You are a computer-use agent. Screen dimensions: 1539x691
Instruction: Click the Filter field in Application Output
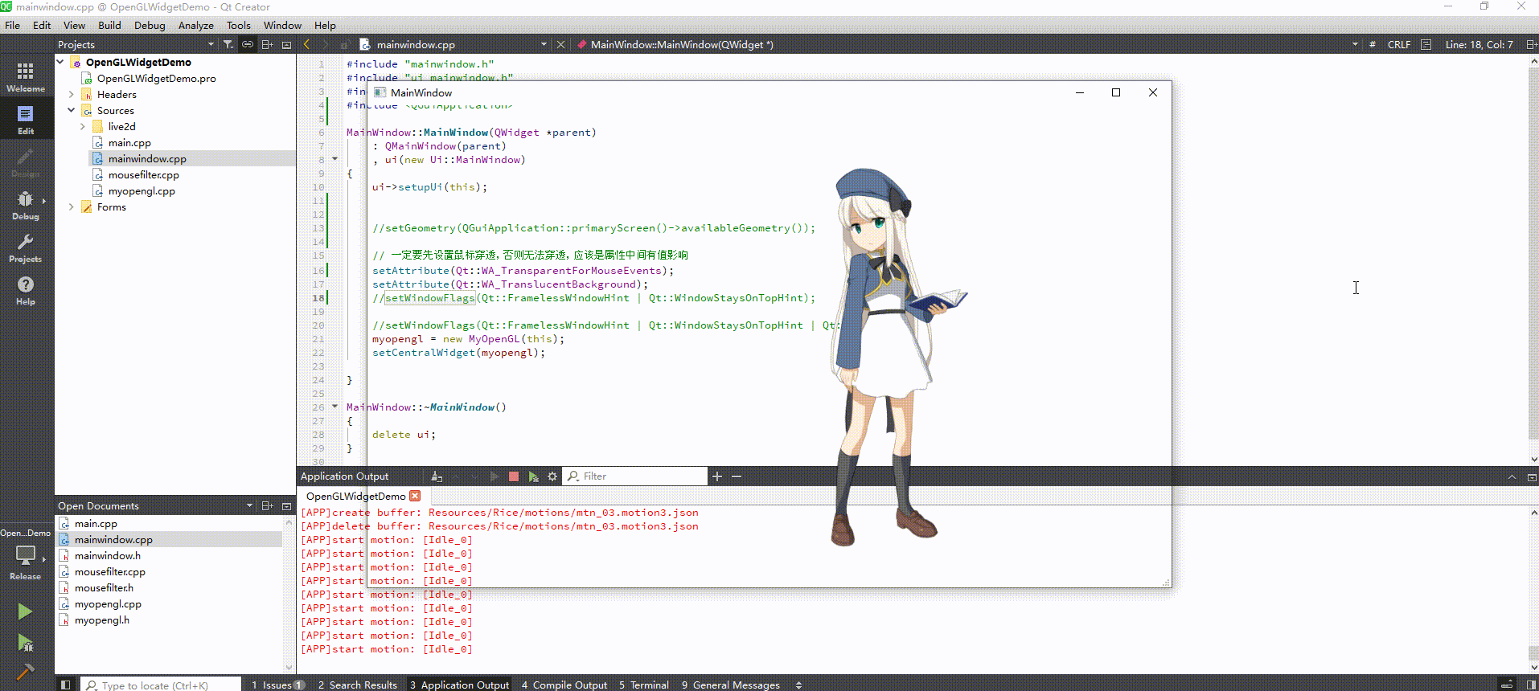tap(634, 476)
